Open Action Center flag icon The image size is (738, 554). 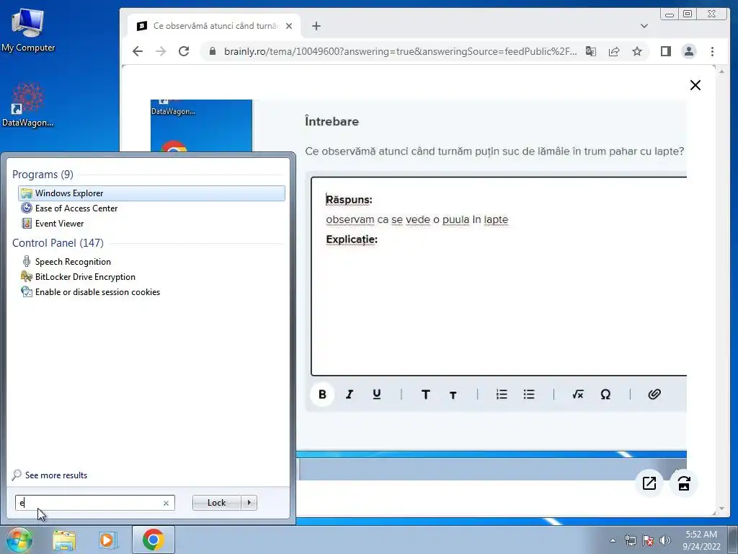tap(648, 540)
